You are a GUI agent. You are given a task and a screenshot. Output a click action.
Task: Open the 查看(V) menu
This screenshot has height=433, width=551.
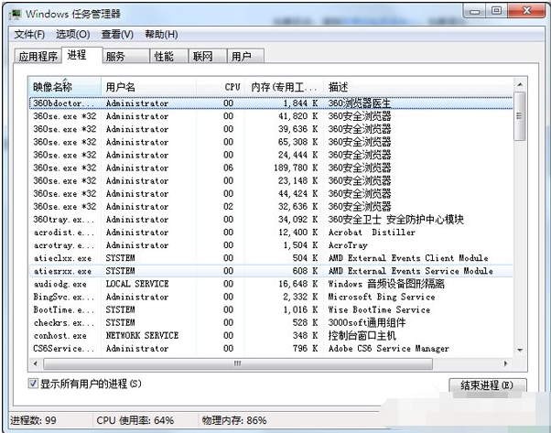(117, 35)
